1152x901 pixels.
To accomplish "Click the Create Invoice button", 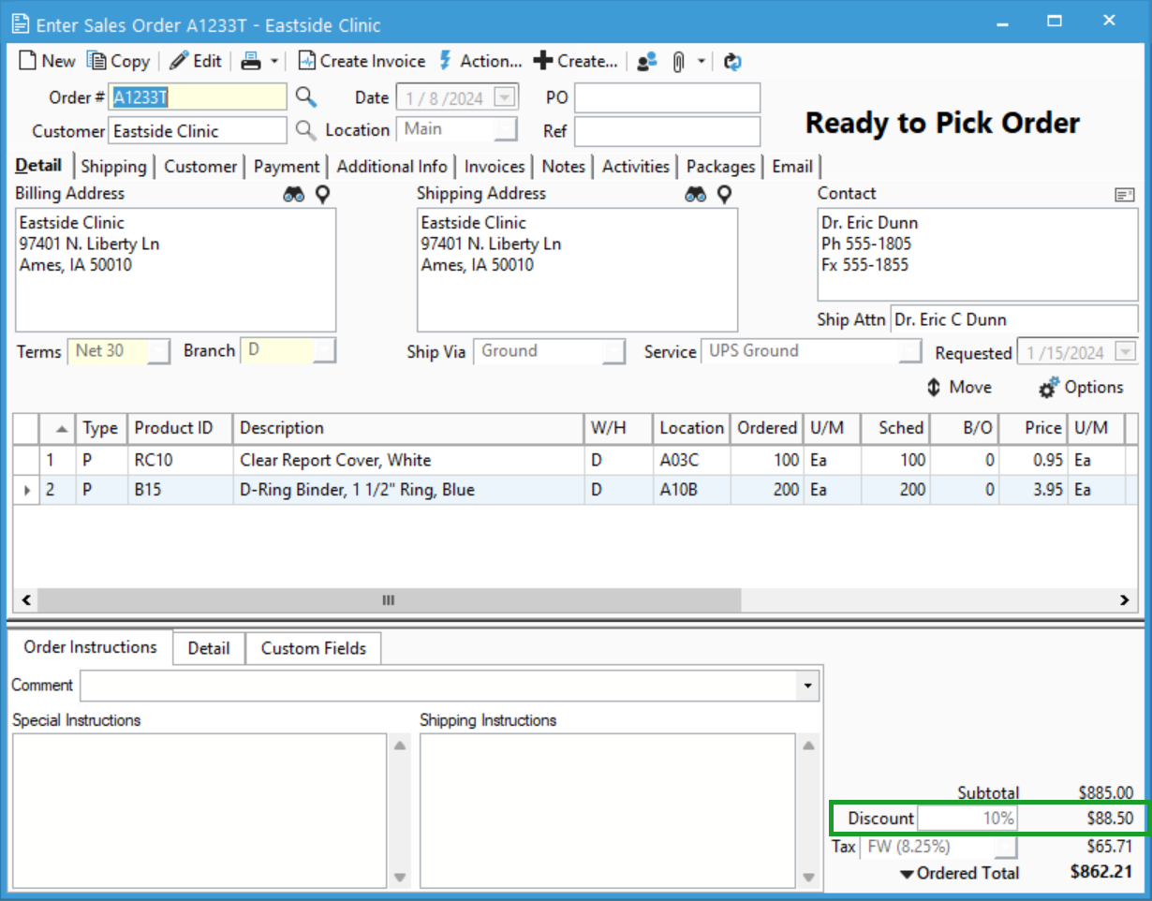I will tap(362, 61).
